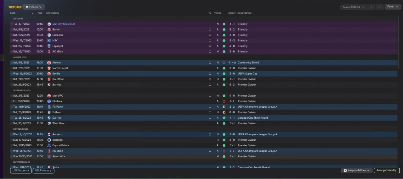
Task: Toggle the circle marker beside Sun, 8/10/2023
Action: [x=12, y=140]
